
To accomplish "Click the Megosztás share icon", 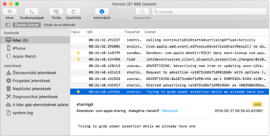I will (142, 12).
